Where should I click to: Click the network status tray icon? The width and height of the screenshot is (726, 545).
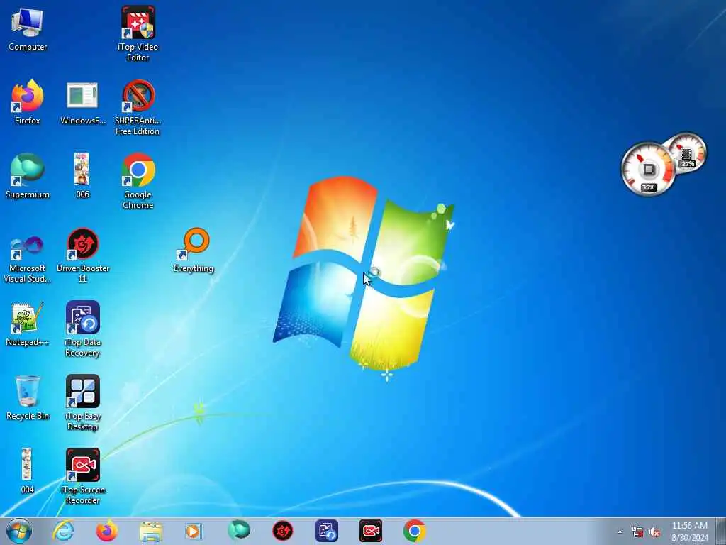(x=637, y=532)
